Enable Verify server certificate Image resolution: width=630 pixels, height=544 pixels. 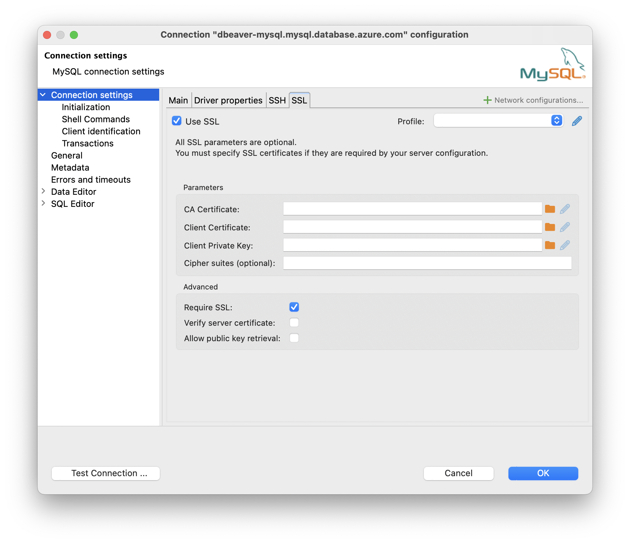(294, 322)
